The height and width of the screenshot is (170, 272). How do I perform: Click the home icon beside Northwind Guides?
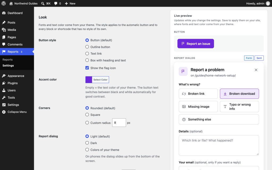[x=11, y=3]
